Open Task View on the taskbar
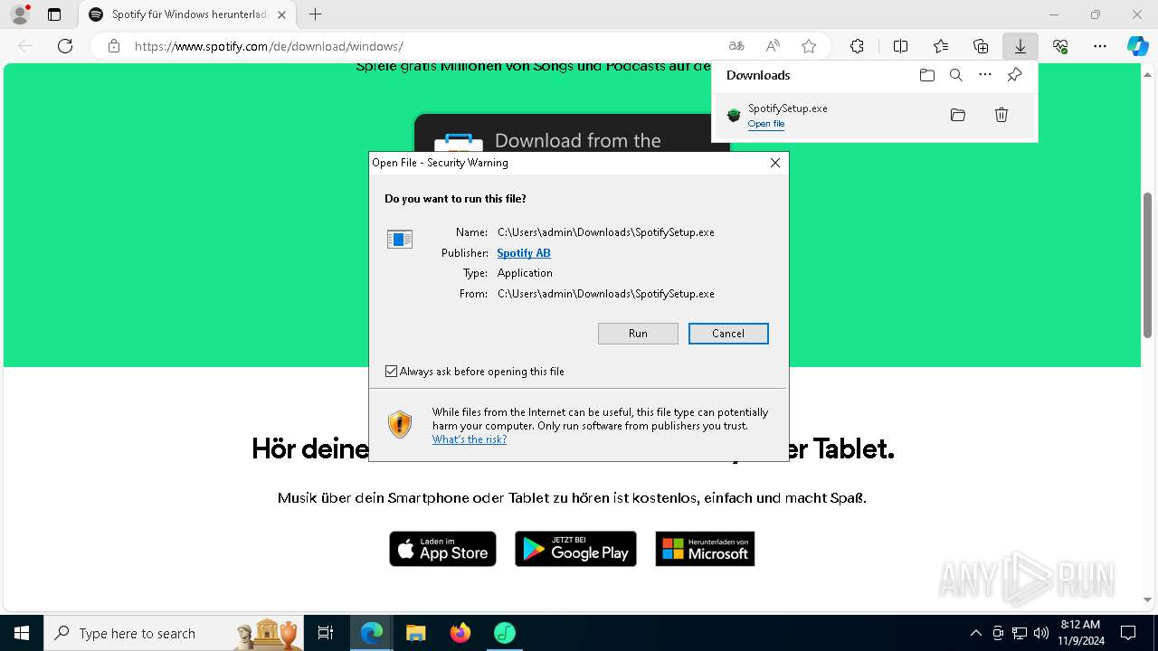 point(326,633)
